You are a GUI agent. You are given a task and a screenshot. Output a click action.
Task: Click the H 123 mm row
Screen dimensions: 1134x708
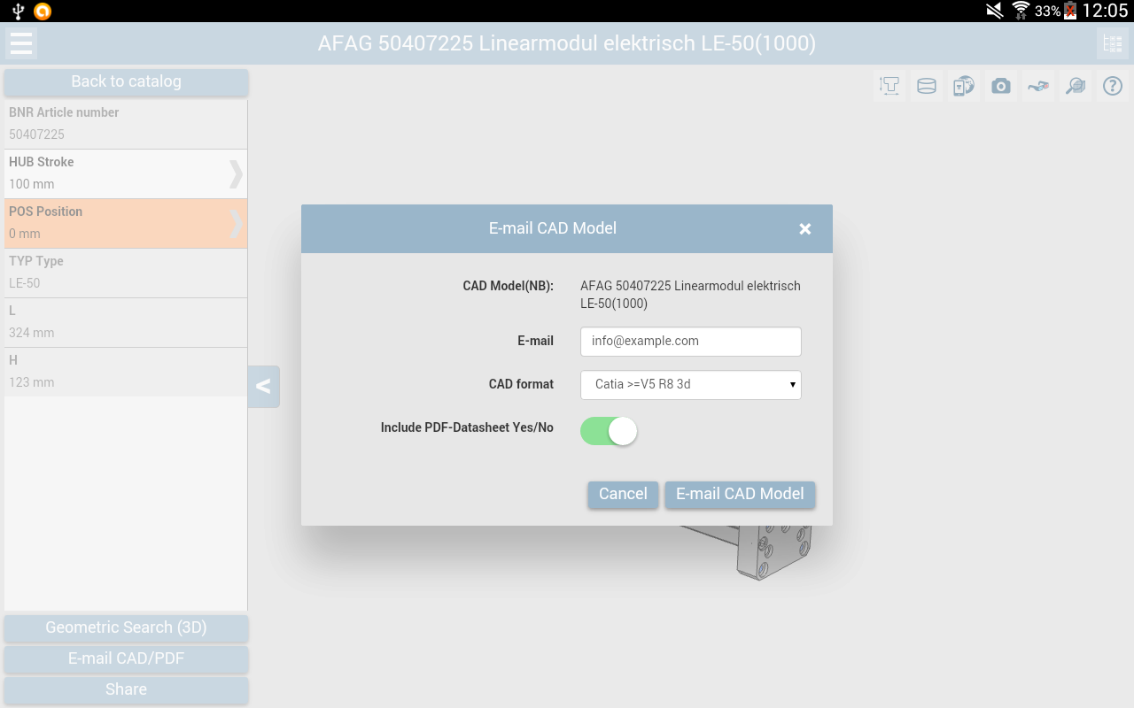click(126, 373)
